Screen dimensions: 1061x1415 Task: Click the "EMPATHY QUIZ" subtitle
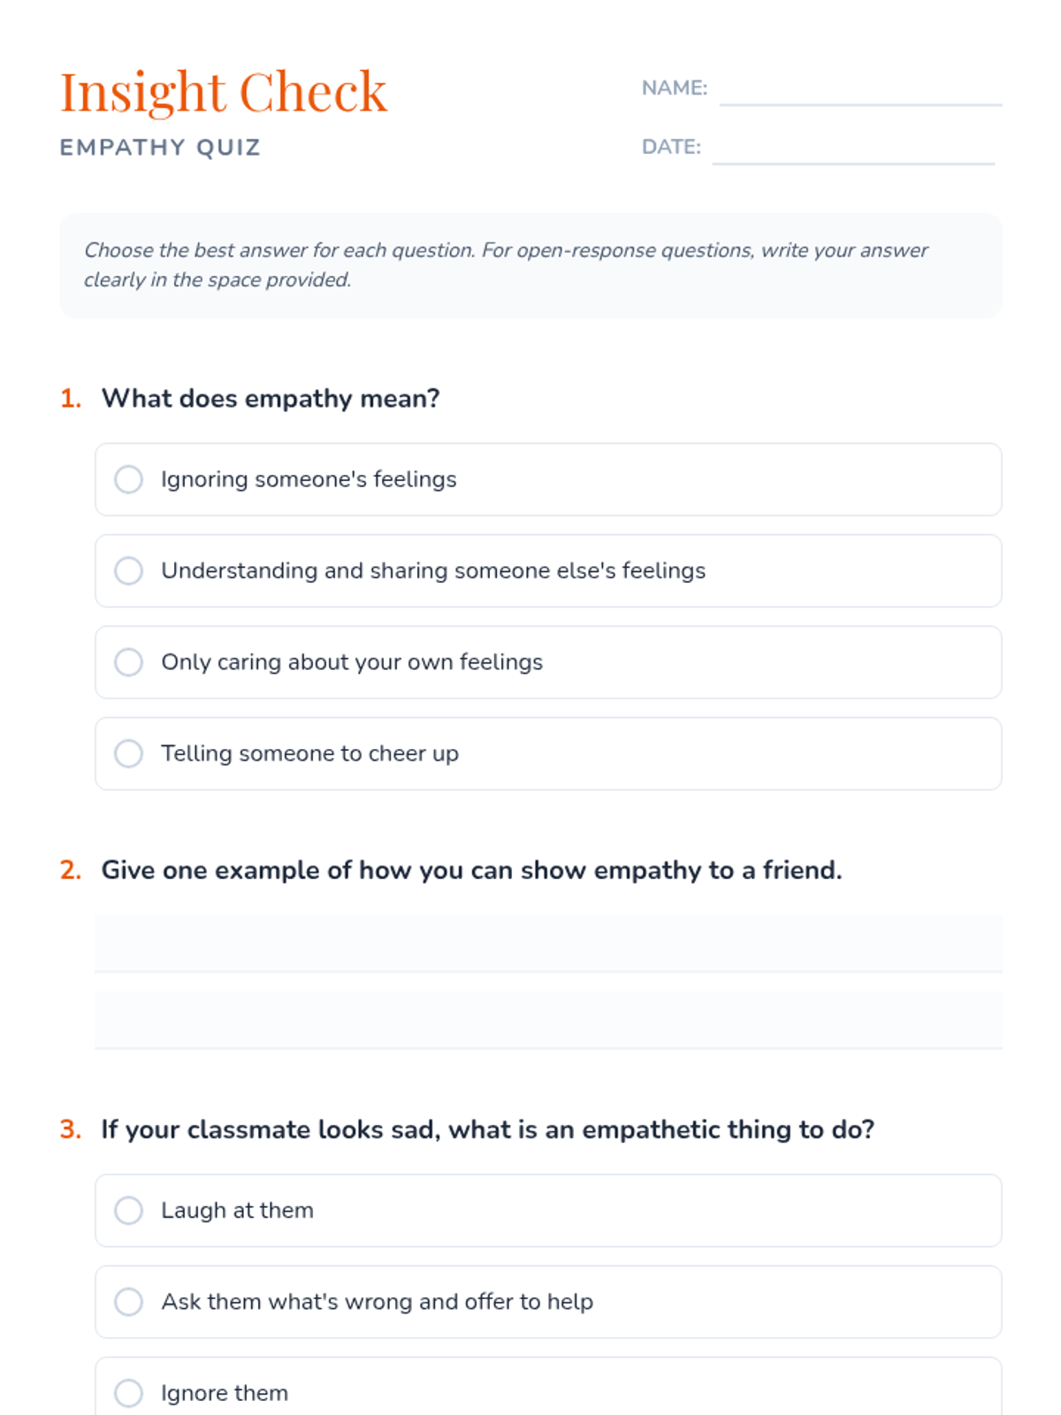click(x=160, y=148)
